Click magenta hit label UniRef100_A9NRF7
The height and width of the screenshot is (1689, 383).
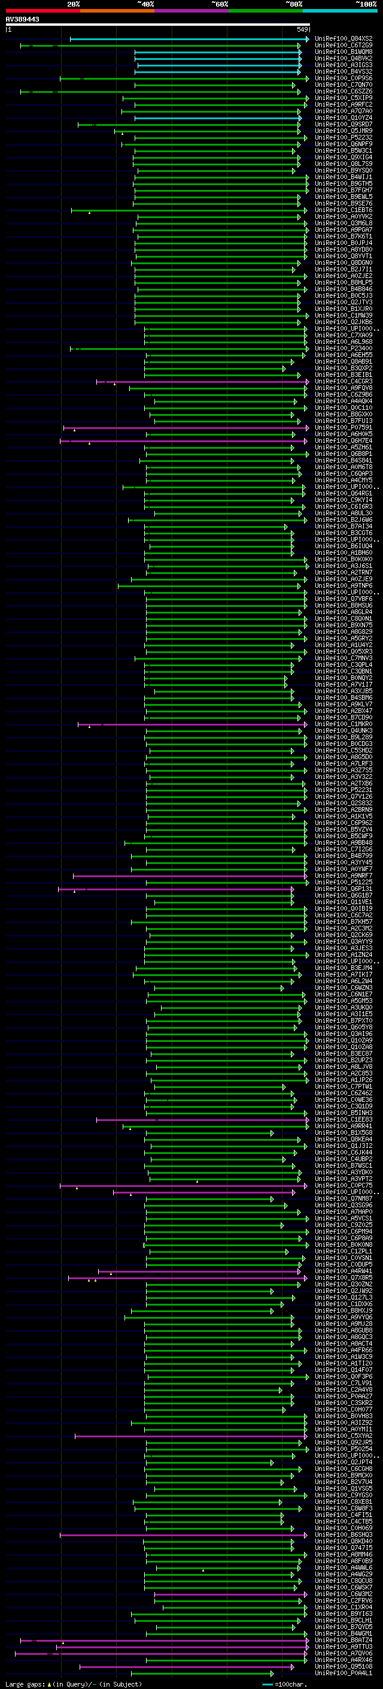click(x=344, y=875)
